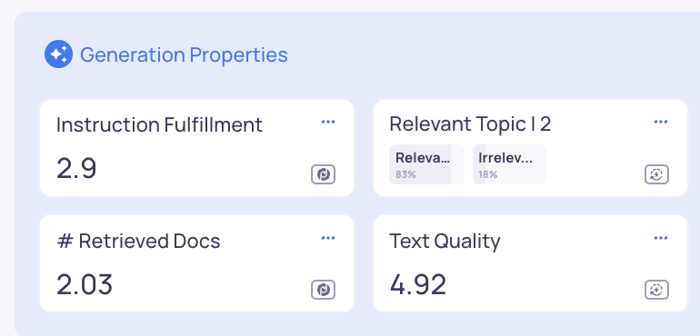Image resolution: width=700 pixels, height=336 pixels.
Task: Select the Relevant category chip
Action: [426, 164]
